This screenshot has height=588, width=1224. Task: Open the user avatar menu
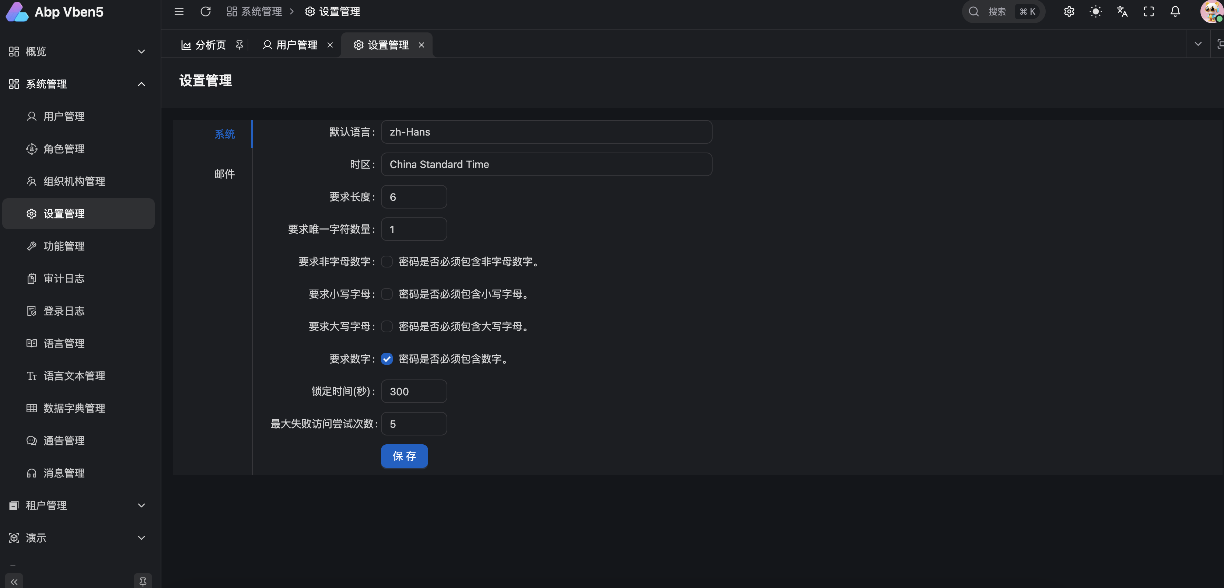click(1211, 11)
